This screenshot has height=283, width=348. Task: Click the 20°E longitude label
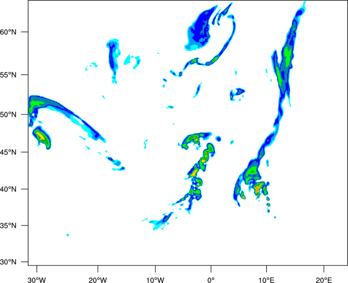click(324, 280)
